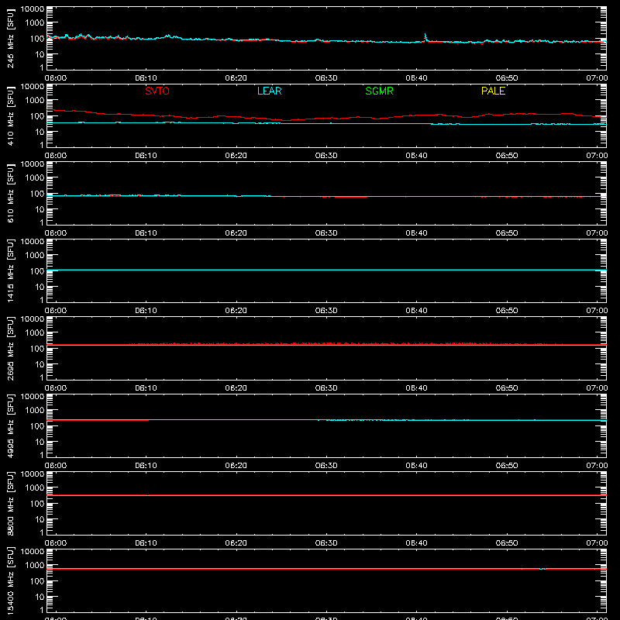
Task: Click the 06:10 time label under 2695 MHz plot
Action: click(146, 388)
